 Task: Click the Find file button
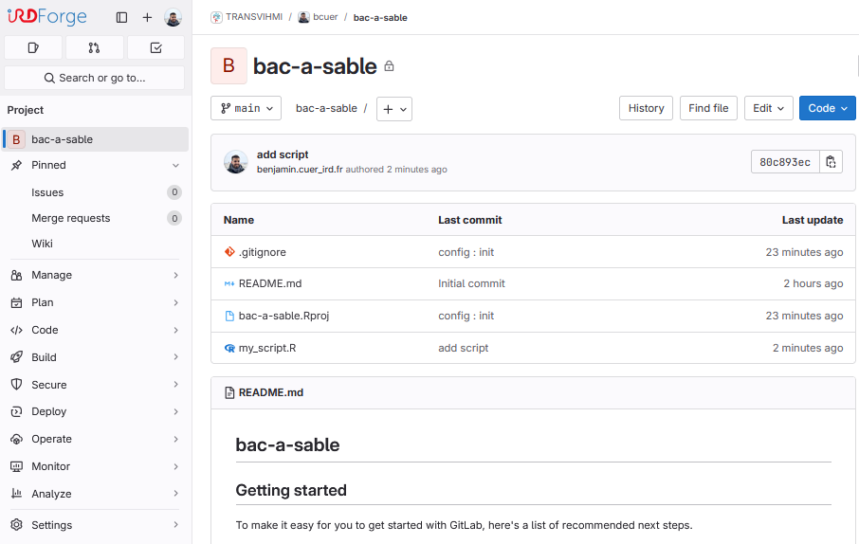pyautogui.click(x=708, y=108)
